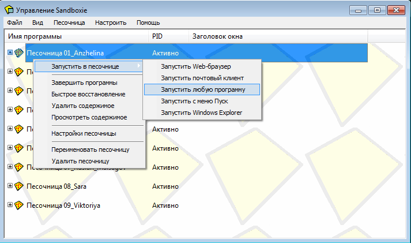The height and width of the screenshot is (243, 411).
Task: Select Запустить с меню Пуск in the submenu
Action: pos(202,101)
